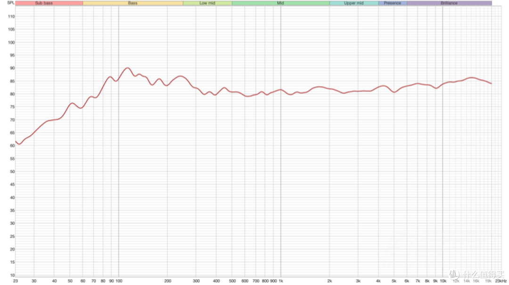Click the 700 frequency axis label
509x285 pixels.
(256, 281)
